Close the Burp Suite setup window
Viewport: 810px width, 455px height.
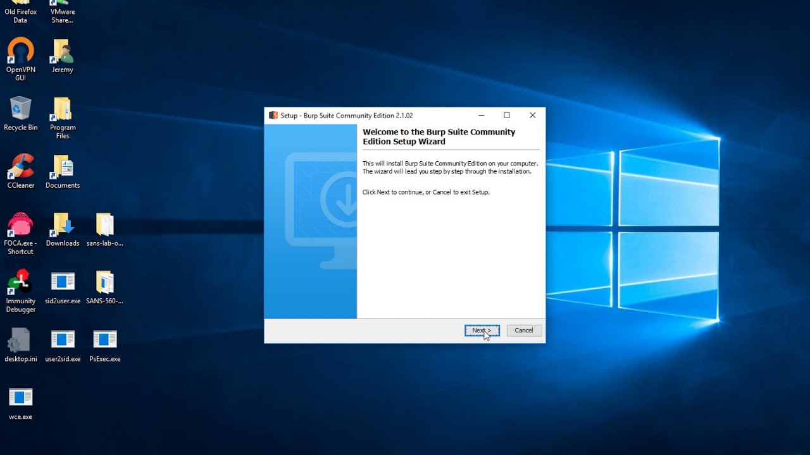point(532,116)
